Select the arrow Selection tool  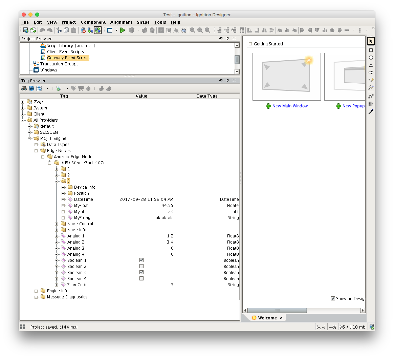pos(371,41)
